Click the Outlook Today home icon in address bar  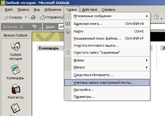[35, 26]
